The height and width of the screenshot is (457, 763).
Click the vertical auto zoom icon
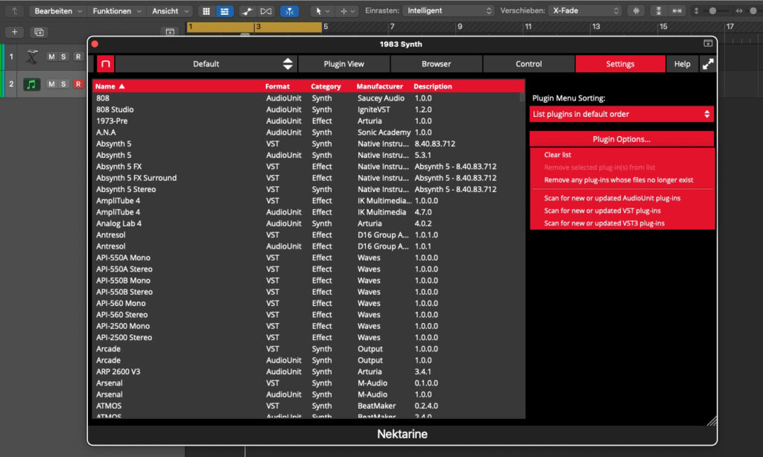point(659,10)
